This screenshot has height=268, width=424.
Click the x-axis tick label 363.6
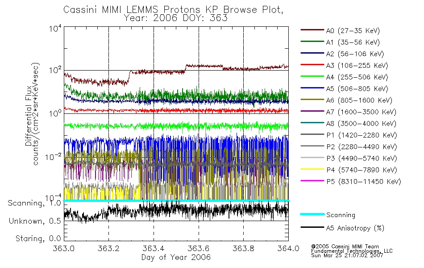click(198, 248)
